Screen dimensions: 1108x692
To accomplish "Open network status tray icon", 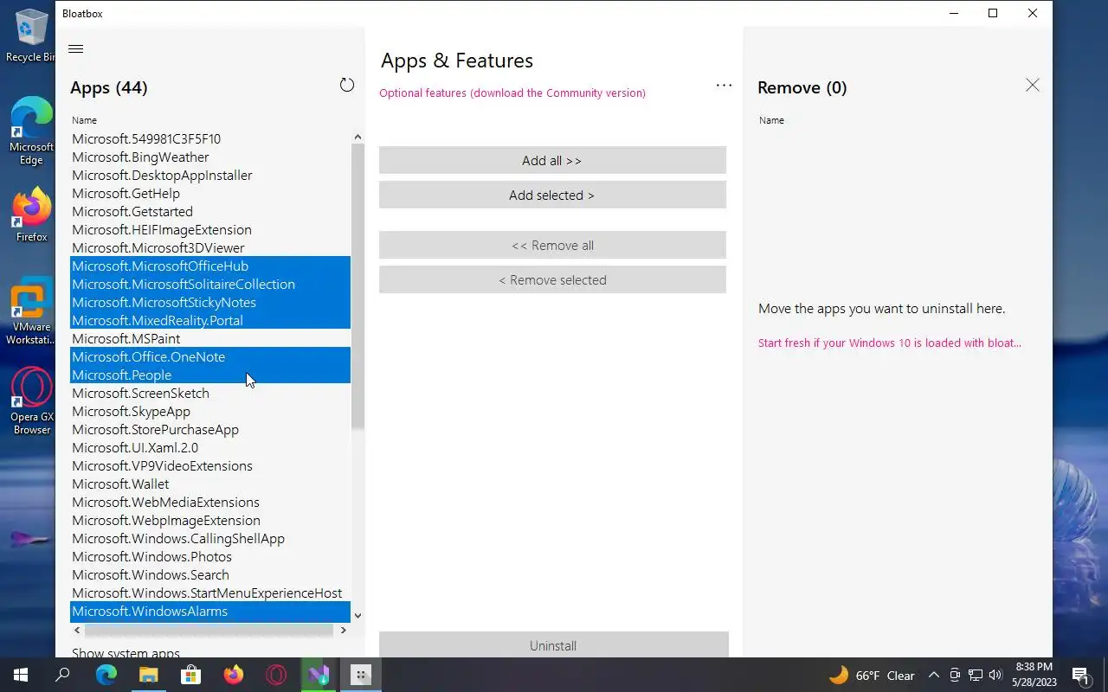I will 976,676.
